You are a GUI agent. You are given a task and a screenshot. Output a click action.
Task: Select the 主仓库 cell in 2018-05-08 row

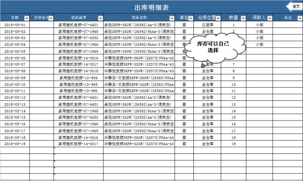click(x=207, y=71)
